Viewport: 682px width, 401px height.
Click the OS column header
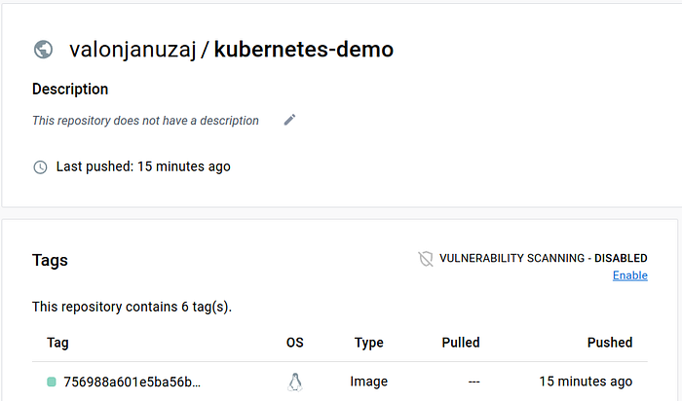pyautogui.click(x=295, y=343)
